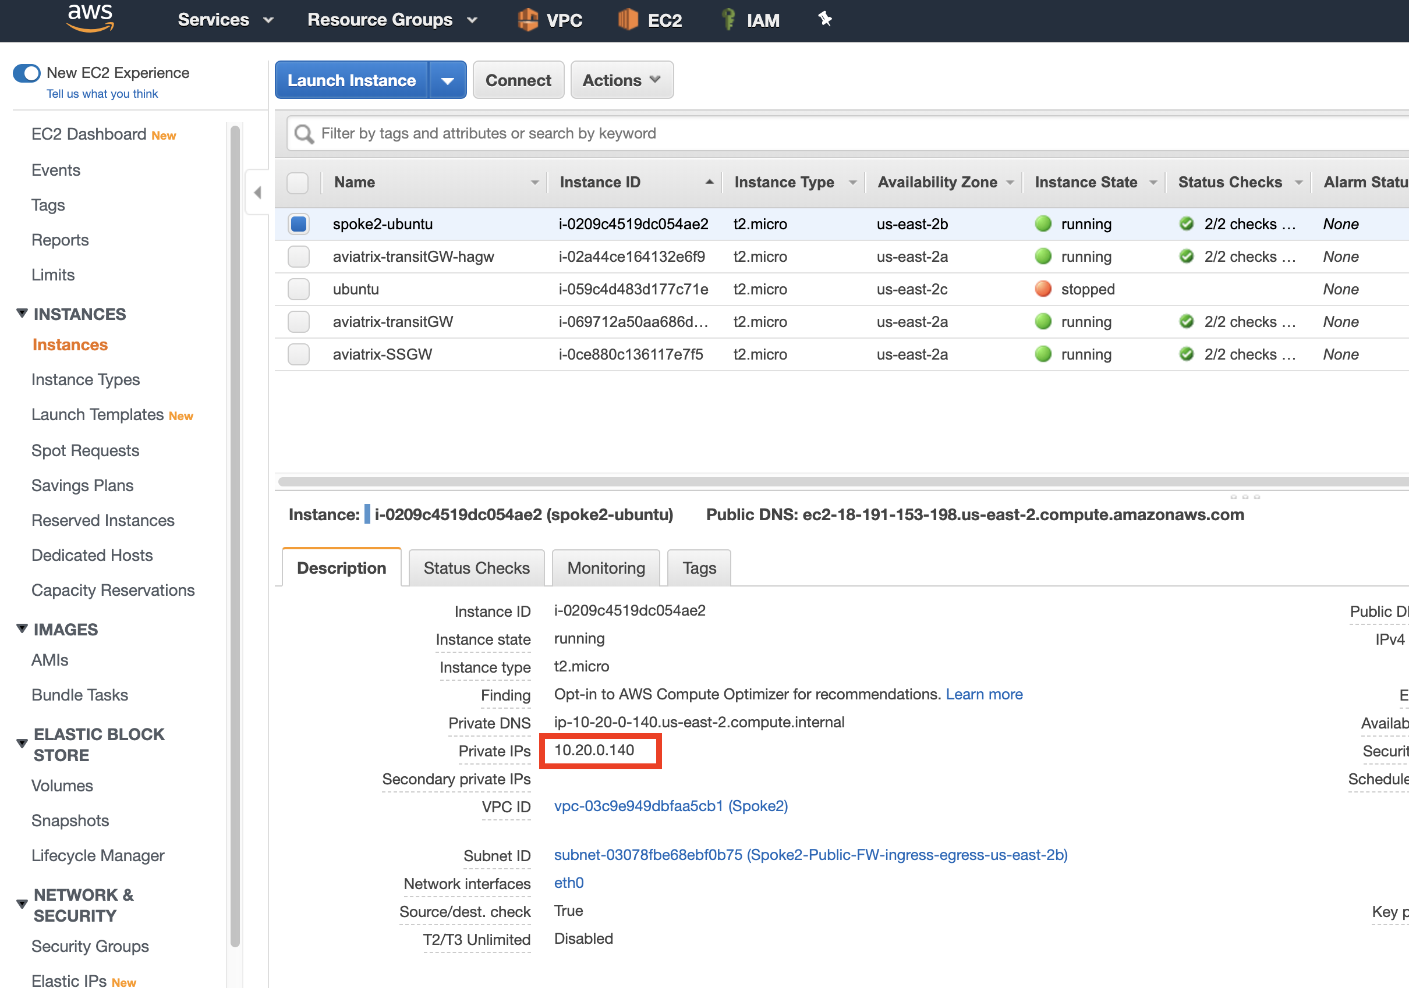The height and width of the screenshot is (988, 1409).
Task: Open Instance Type column dropdown
Action: tap(852, 183)
